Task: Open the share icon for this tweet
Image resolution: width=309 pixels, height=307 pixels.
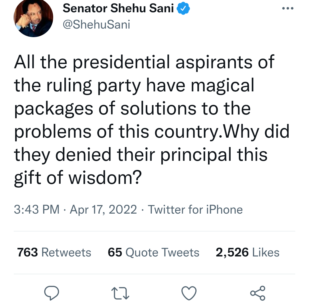Action: (x=257, y=293)
